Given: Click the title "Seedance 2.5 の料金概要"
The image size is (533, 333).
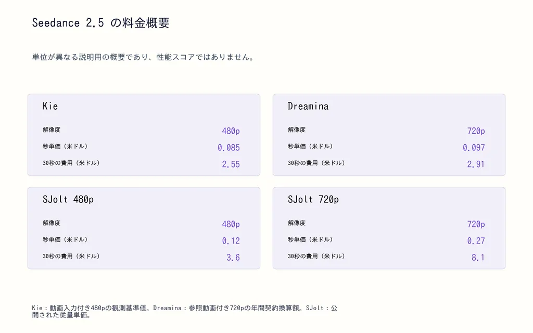Looking at the screenshot, I should (100, 23).
